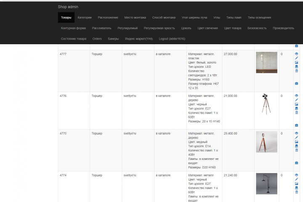Select Регулируемый nav item
Viewport: 303px width, 202px height.
pyautogui.click(x=128, y=28)
